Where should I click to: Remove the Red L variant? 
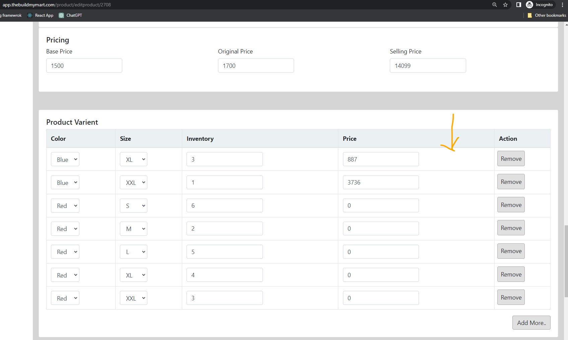click(511, 251)
